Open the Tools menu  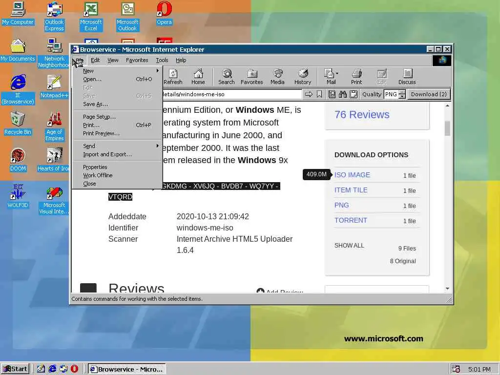(162, 60)
